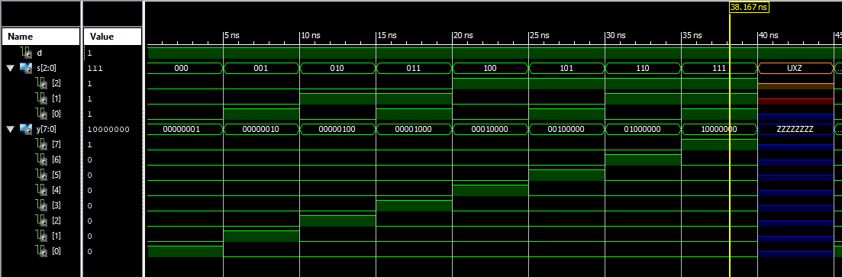Click the 00000100 segment of y bus
Screen dimensions: 842x277
[x=337, y=129]
